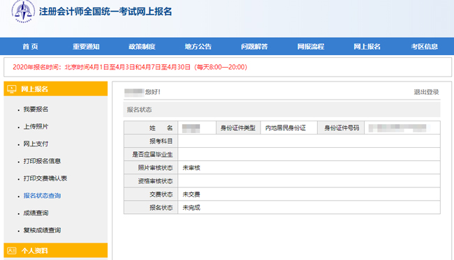Image resolution: width=454 pixels, height=260 pixels.
Task: Click the 身份证件类型 label cell
Action: point(238,128)
